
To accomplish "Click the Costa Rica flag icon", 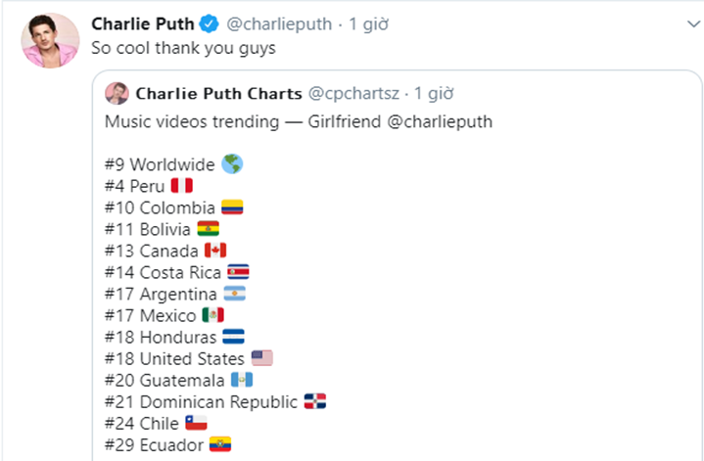I will (238, 272).
